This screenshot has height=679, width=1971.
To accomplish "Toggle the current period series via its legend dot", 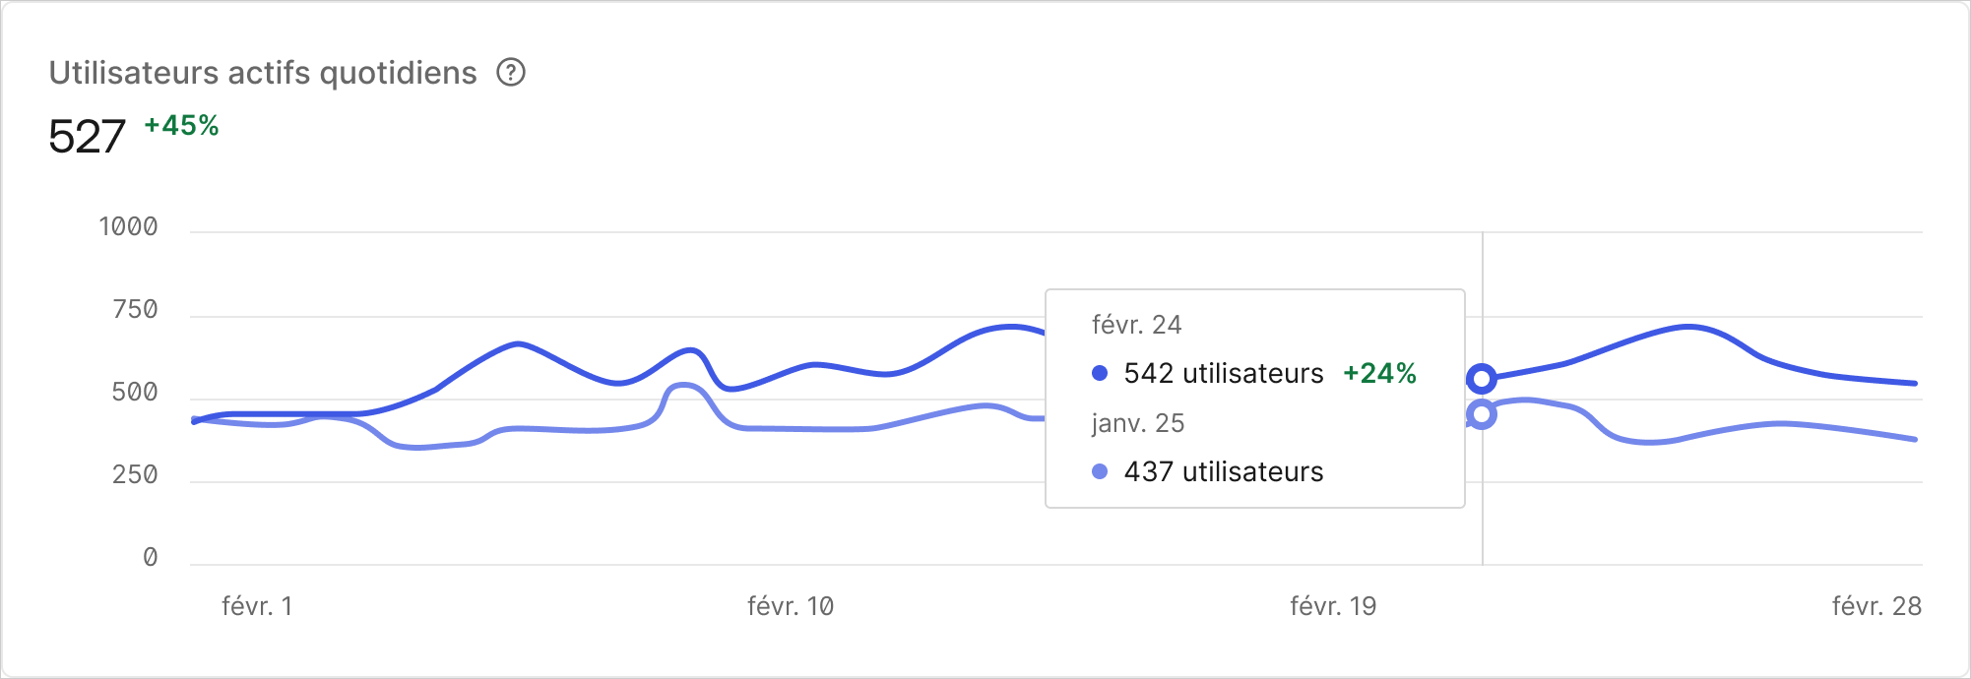I will point(1101,374).
